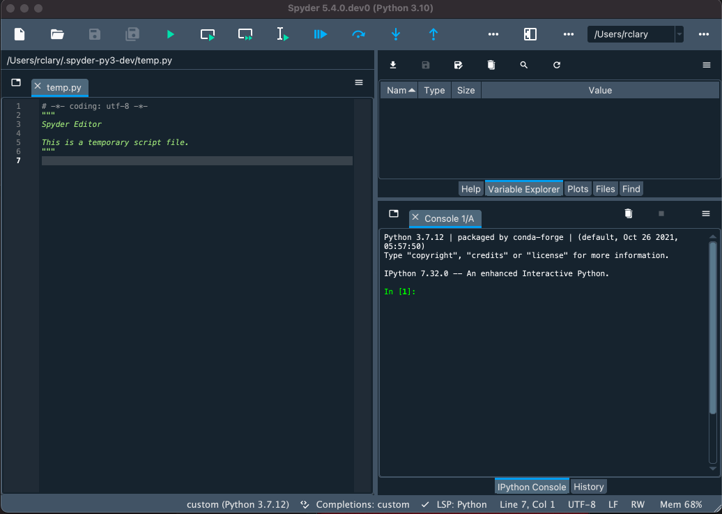Click the Line 7, Col 1 status
This screenshot has height=514, width=722.
[528, 505]
